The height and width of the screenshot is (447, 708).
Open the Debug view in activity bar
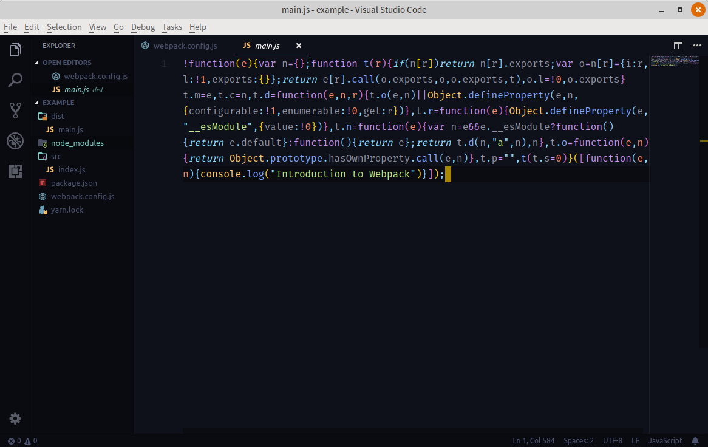pos(15,141)
